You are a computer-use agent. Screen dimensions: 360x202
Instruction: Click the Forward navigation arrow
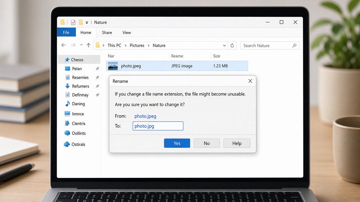coord(73,45)
